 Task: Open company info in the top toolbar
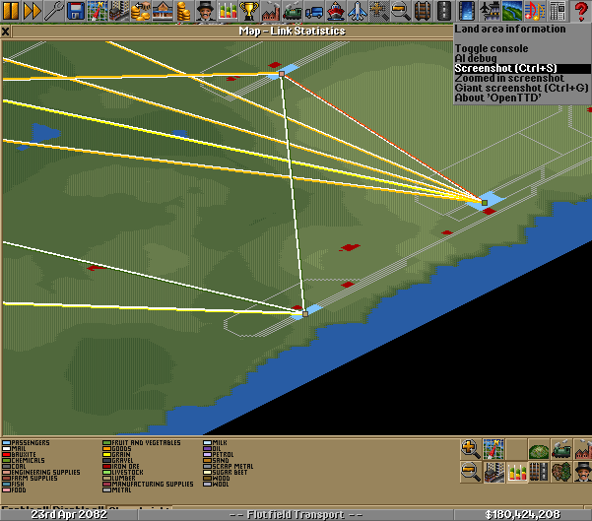coord(206,11)
